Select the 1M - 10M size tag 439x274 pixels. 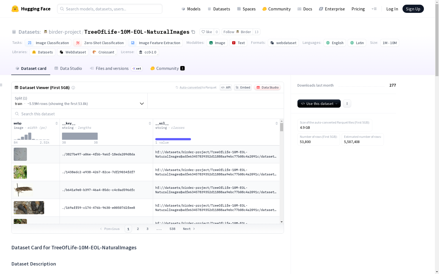pos(390,43)
